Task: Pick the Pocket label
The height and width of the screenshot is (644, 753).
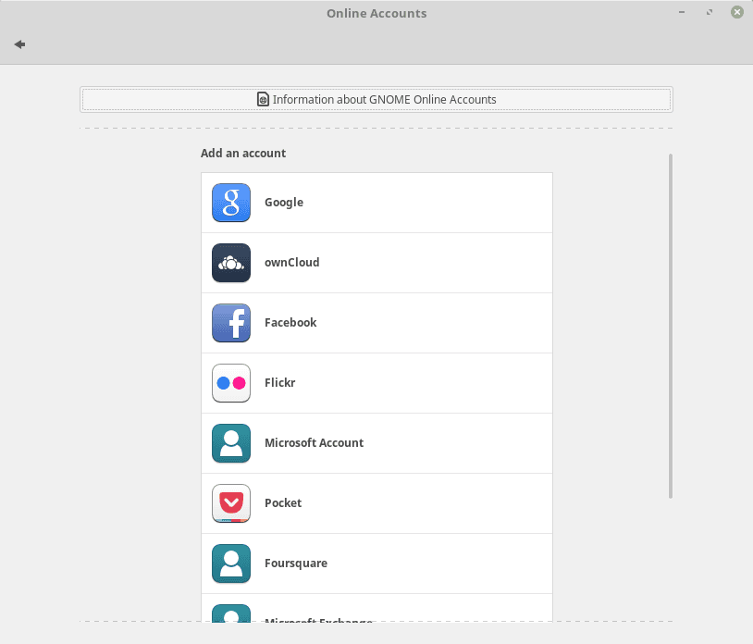Action: click(283, 502)
